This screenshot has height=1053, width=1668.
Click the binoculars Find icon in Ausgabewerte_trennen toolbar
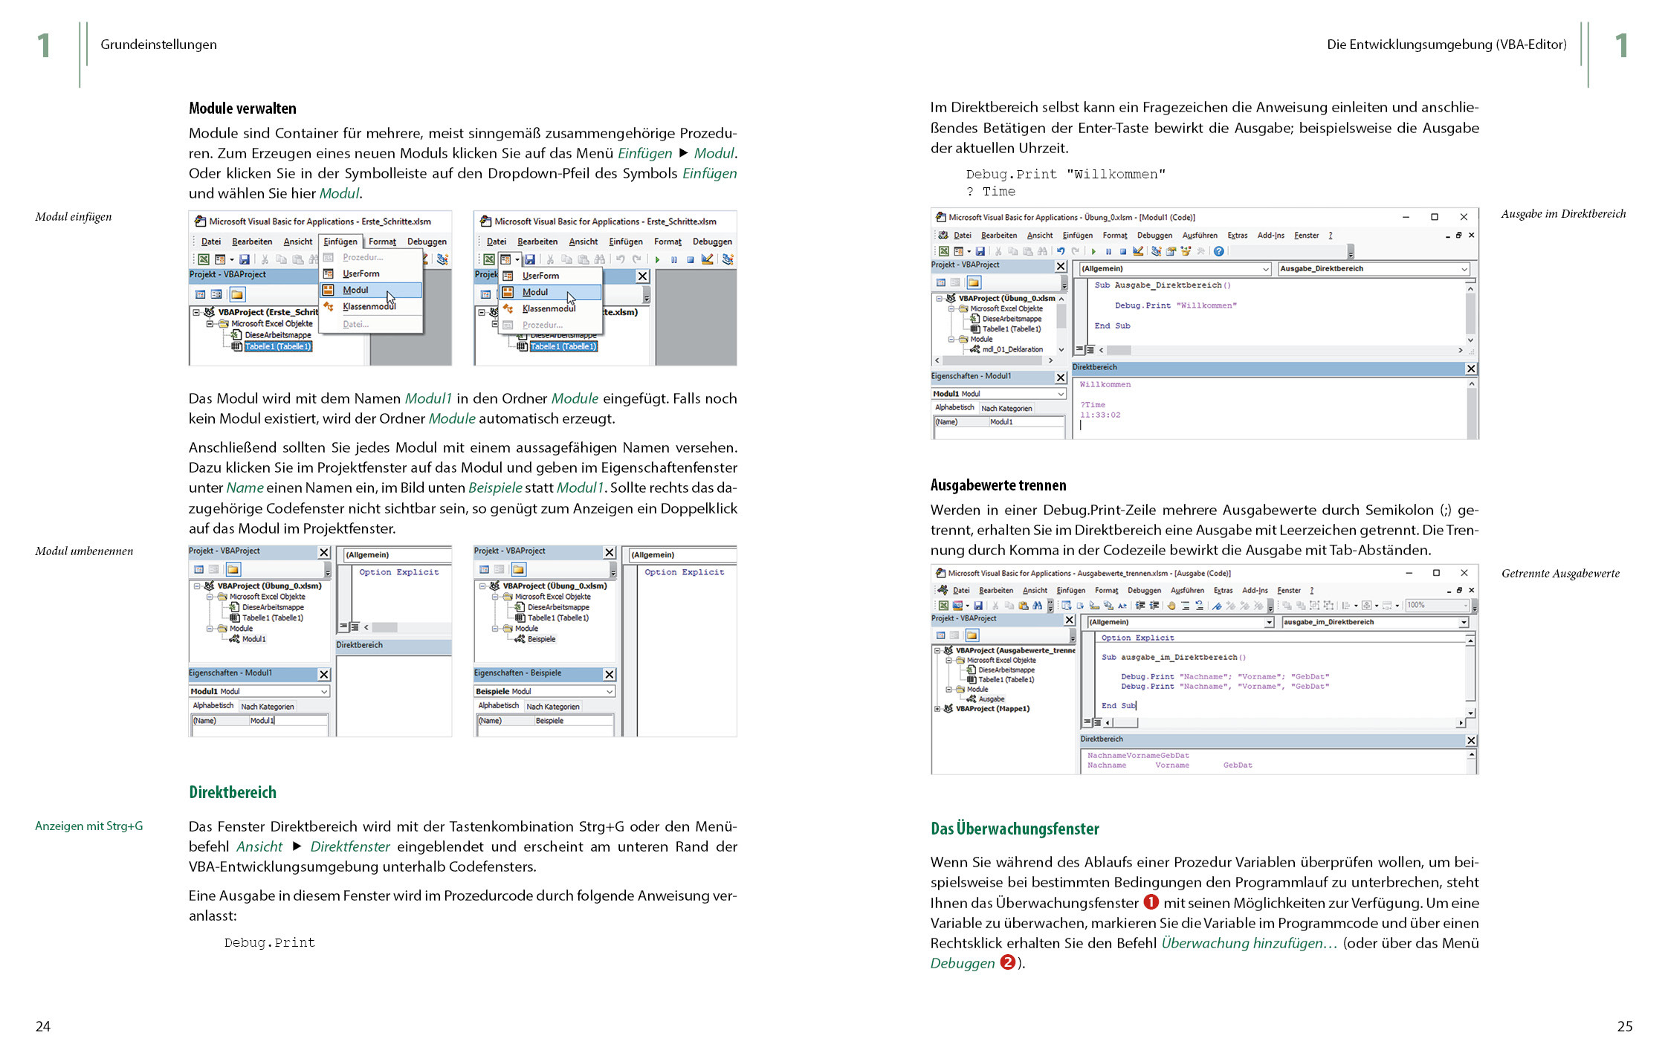click(1037, 606)
